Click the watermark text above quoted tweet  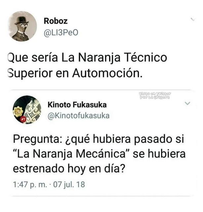point(155,95)
